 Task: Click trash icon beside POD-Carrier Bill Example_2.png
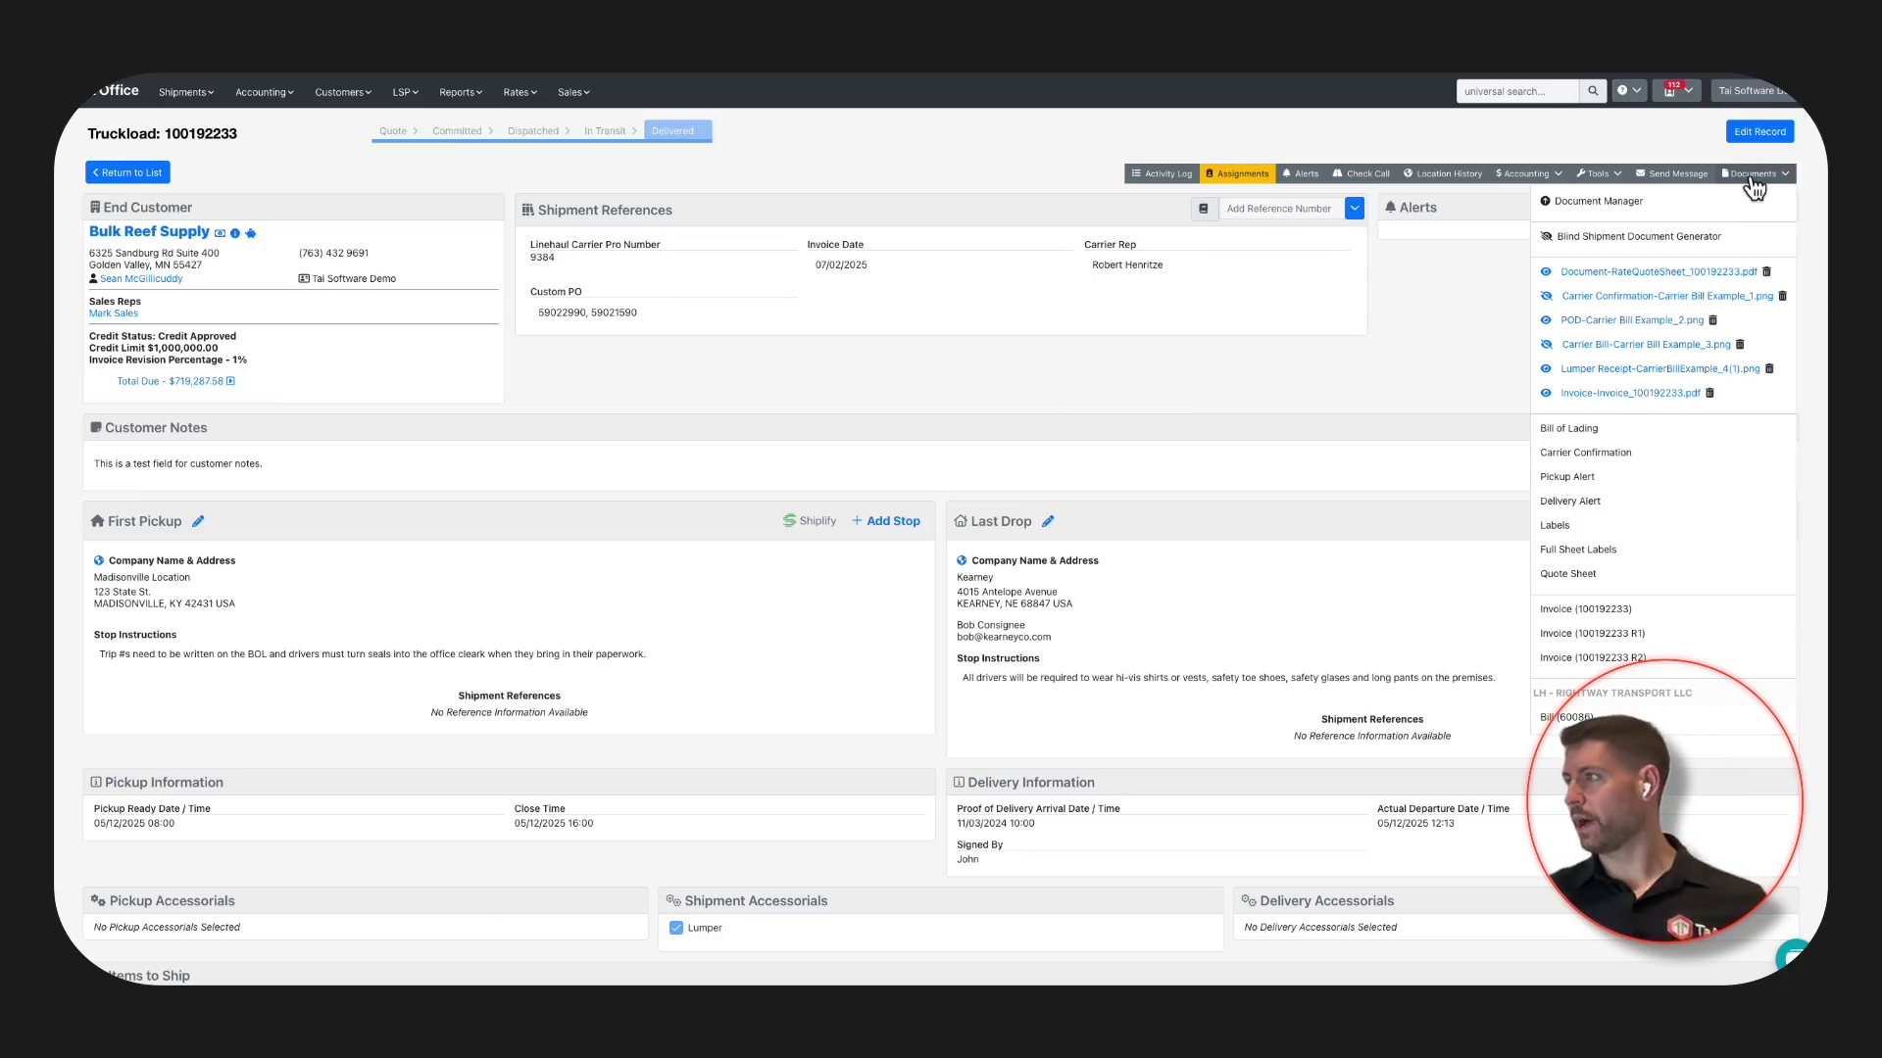(1712, 320)
